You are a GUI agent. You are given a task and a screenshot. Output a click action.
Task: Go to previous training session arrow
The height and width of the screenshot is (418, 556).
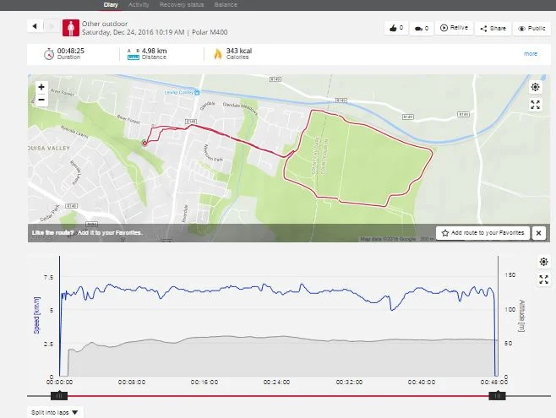click(x=35, y=26)
